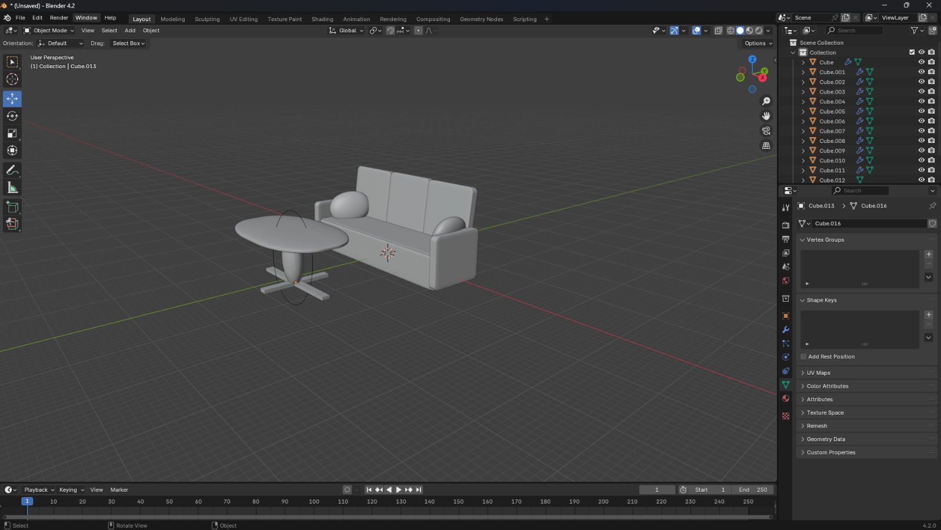Select the Add Cube tool
941x530 pixels.
[12, 207]
